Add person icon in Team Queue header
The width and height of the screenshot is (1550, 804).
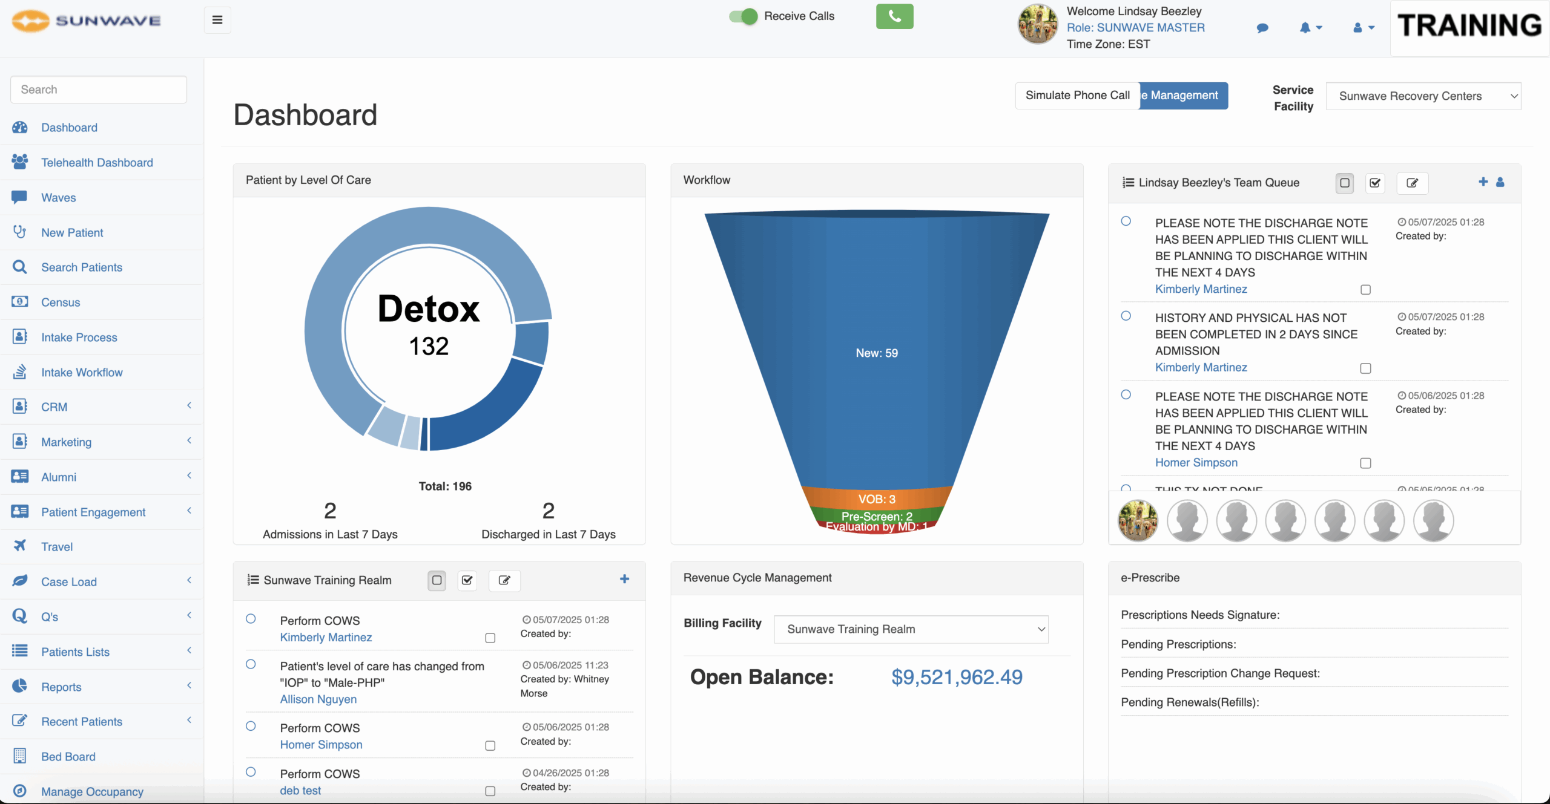[x=1500, y=182]
